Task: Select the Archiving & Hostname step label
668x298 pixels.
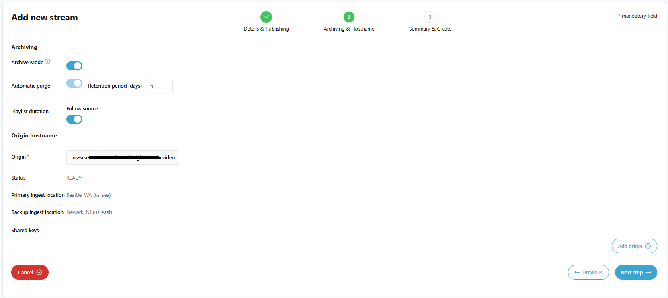Action: pyautogui.click(x=349, y=29)
